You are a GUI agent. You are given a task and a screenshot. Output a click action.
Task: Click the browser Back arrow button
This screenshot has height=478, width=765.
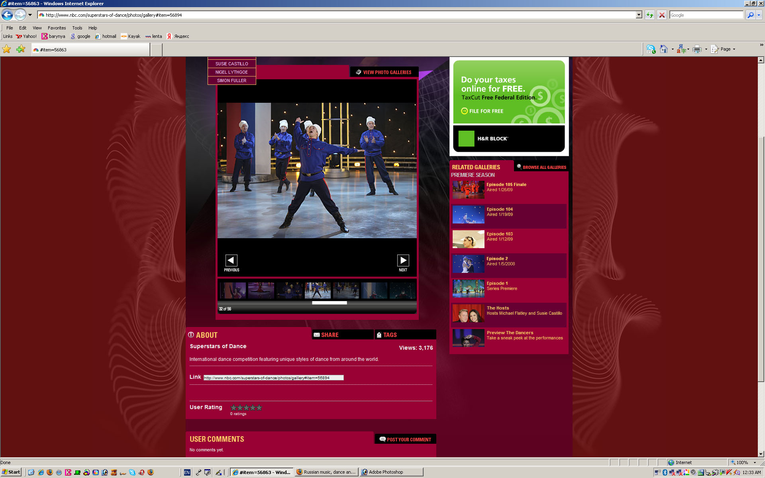tap(7, 15)
